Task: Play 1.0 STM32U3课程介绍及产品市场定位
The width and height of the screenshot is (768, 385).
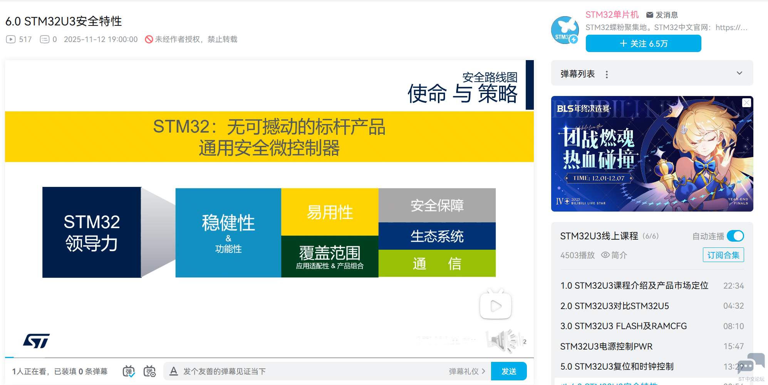Action: pyautogui.click(x=652, y=286)
